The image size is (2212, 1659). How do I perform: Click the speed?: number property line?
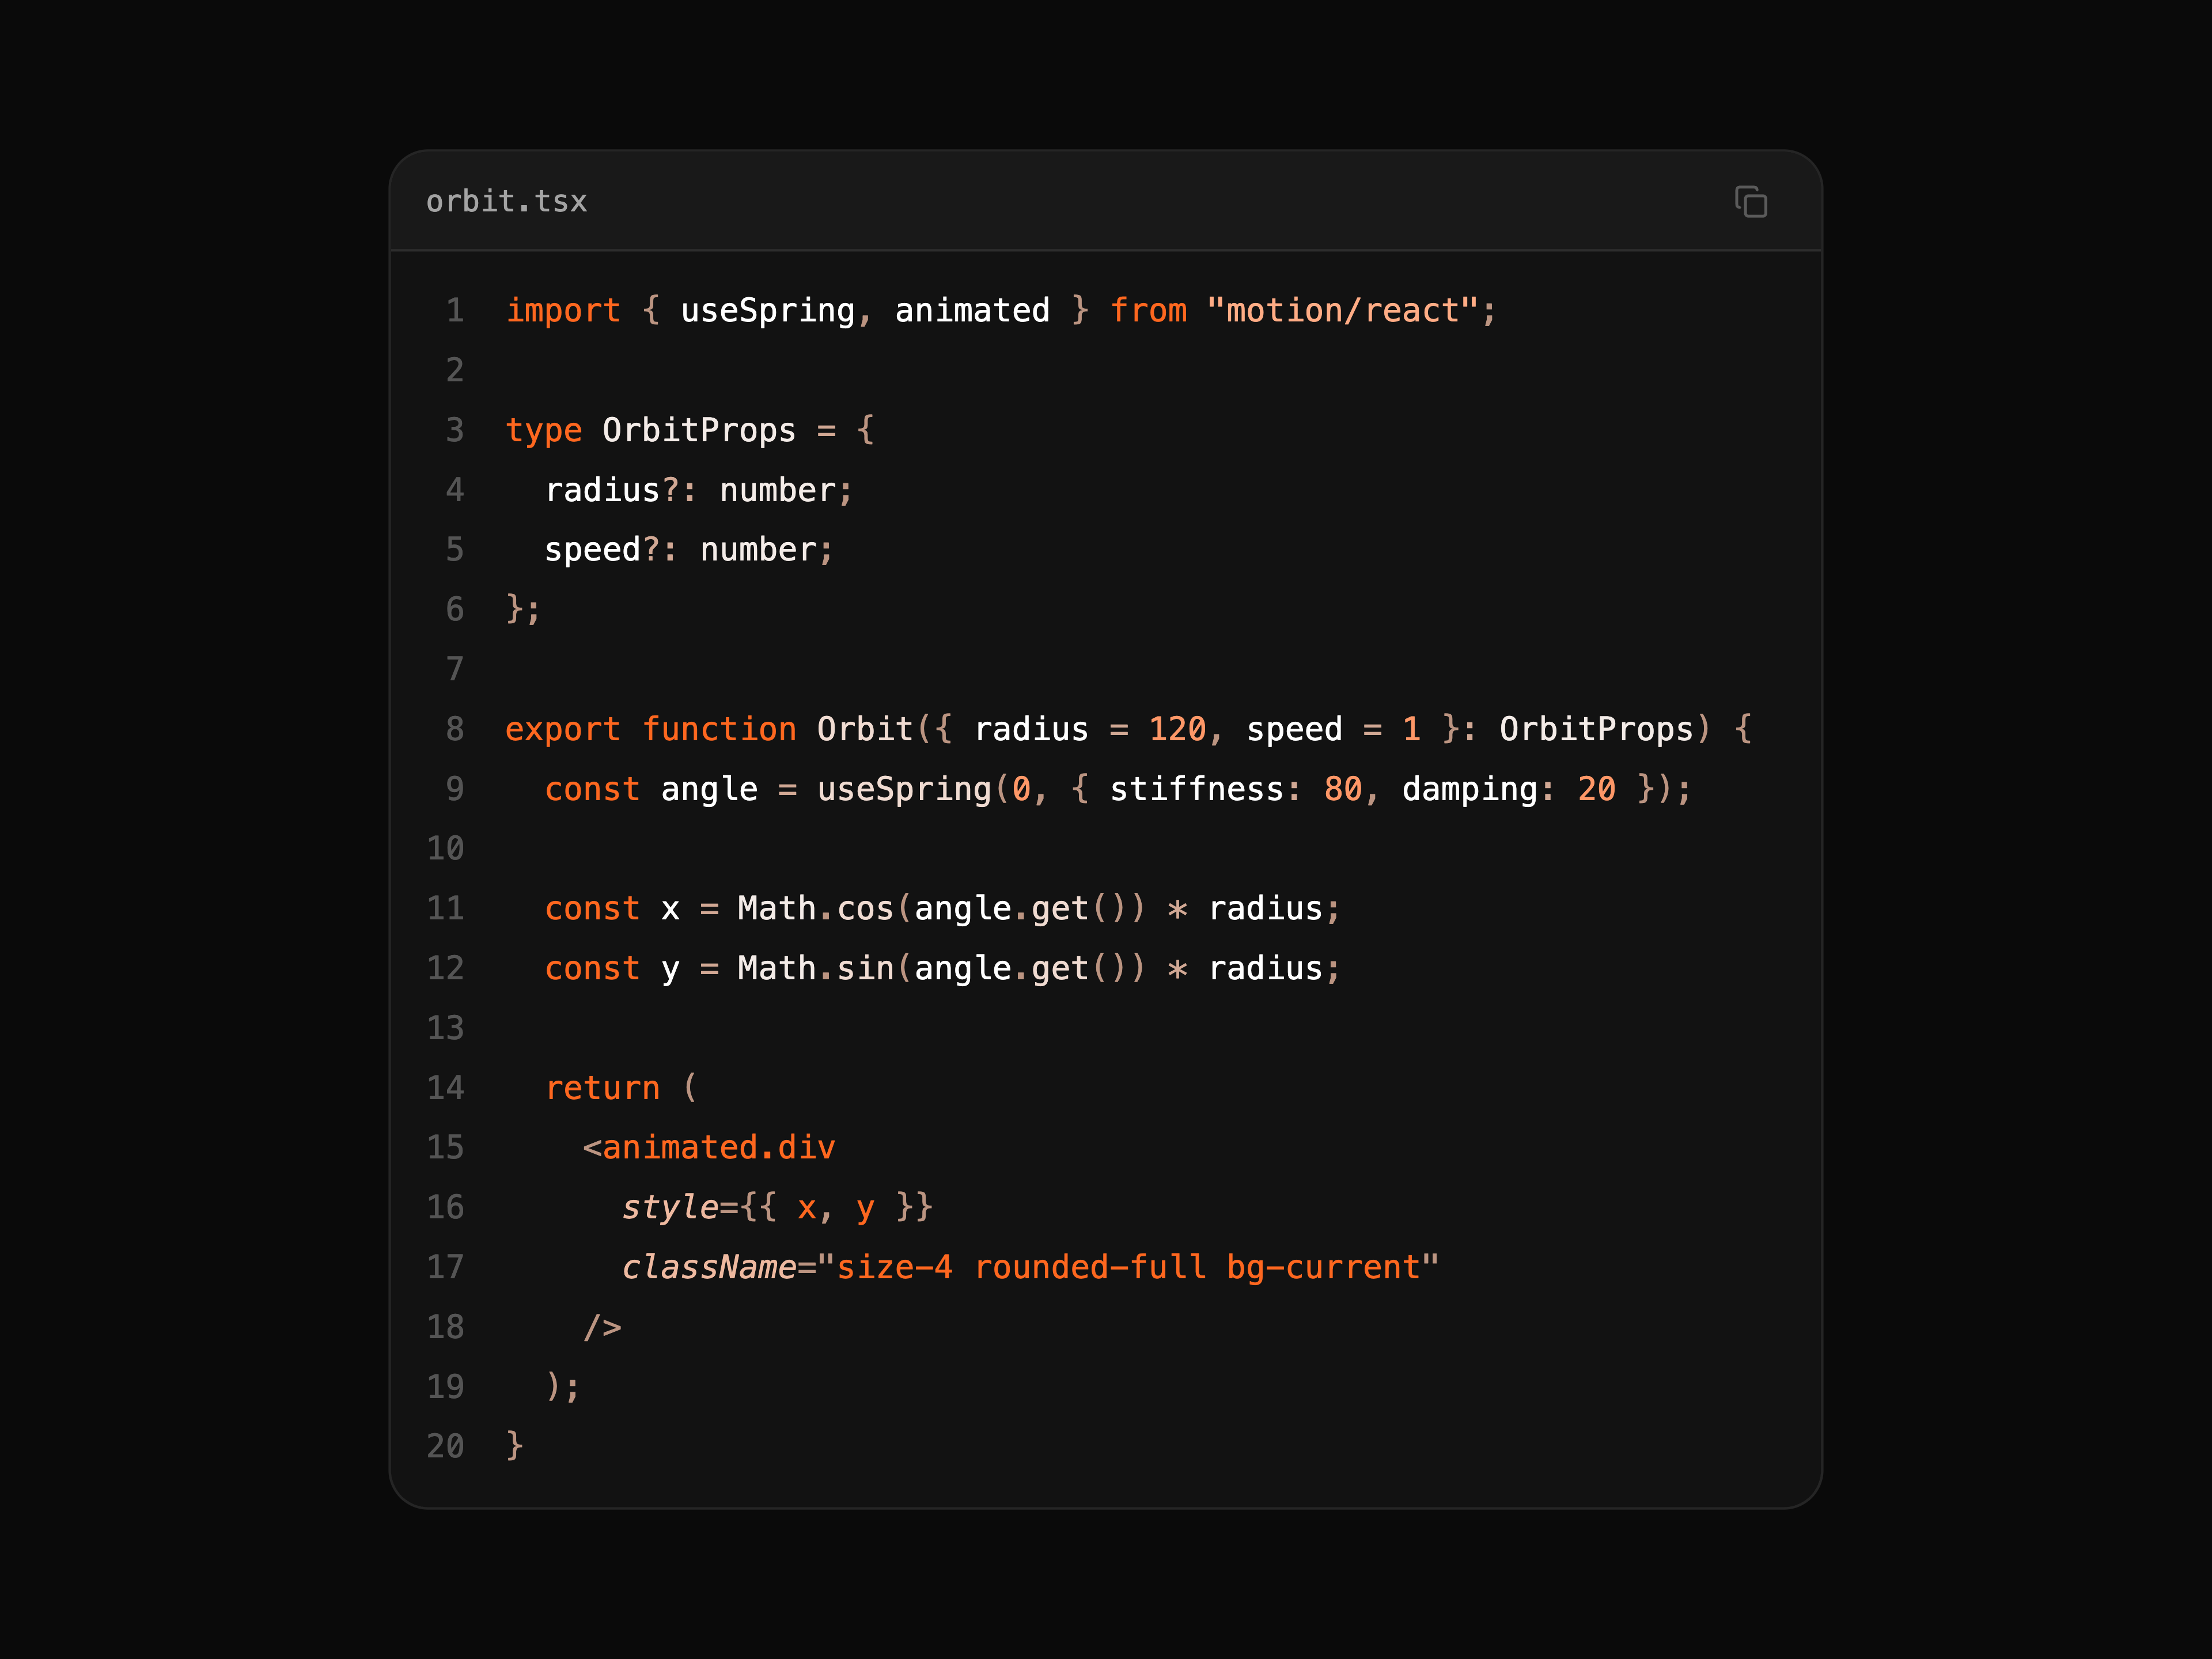(688, 550)
